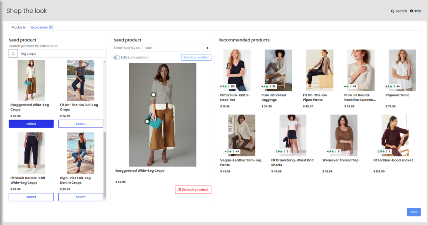Click upper overlay hotspot on the cardigan
The width and height of the screenshot is (428, 225).
pos(154,94)
